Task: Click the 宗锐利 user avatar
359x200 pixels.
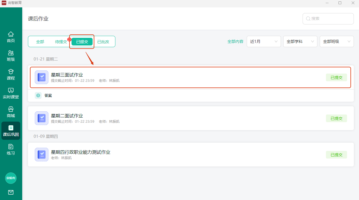Action: (x=11, y=178)
